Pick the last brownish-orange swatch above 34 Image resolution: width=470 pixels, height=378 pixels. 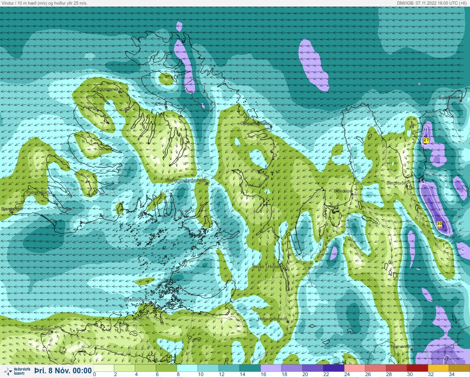click(459, 368)
